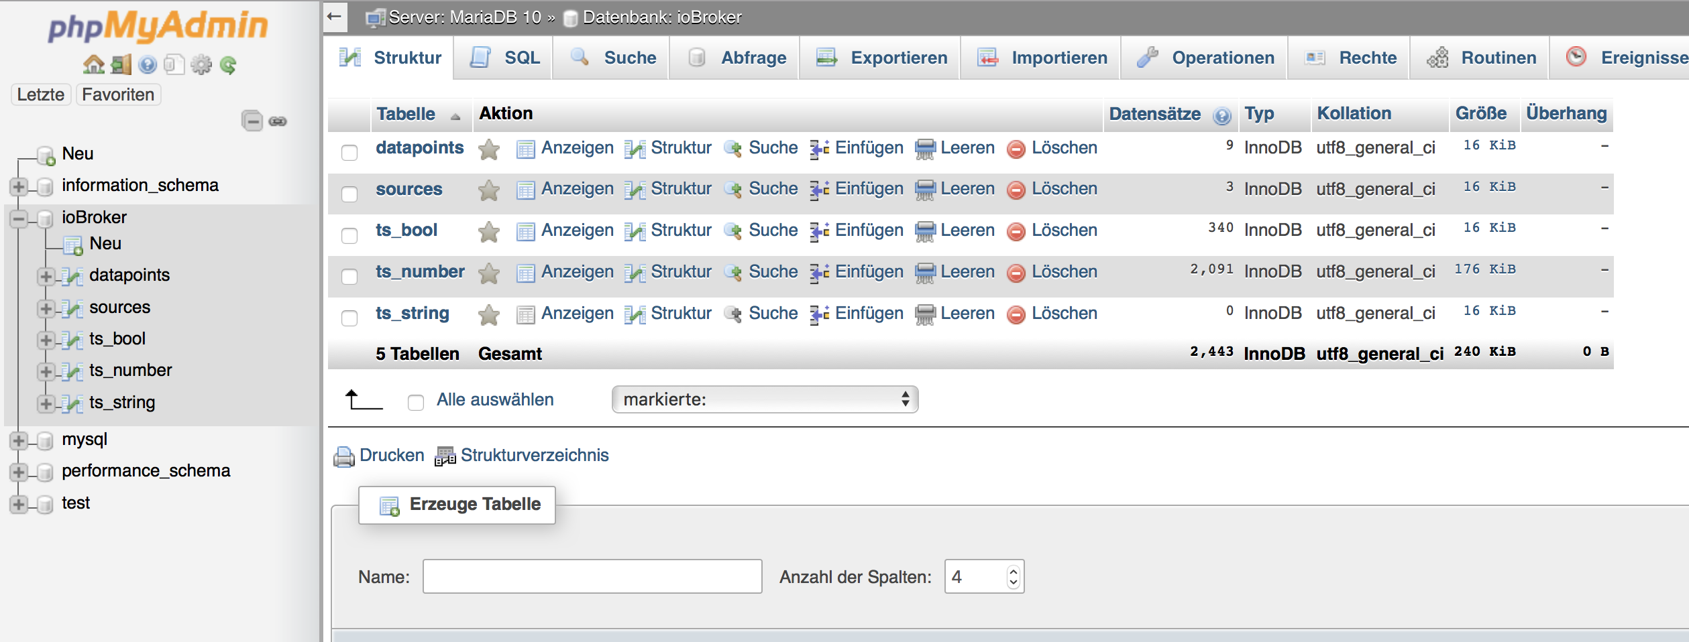Expand the datapoints tree node
Screen dimensions: 1689x642
coord(46,276)
